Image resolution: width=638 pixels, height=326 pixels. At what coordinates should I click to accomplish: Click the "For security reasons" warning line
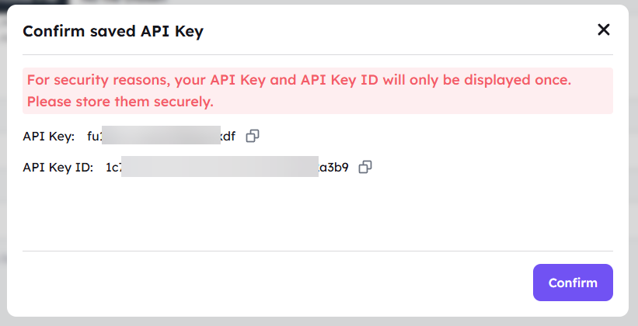click(299, 80)
